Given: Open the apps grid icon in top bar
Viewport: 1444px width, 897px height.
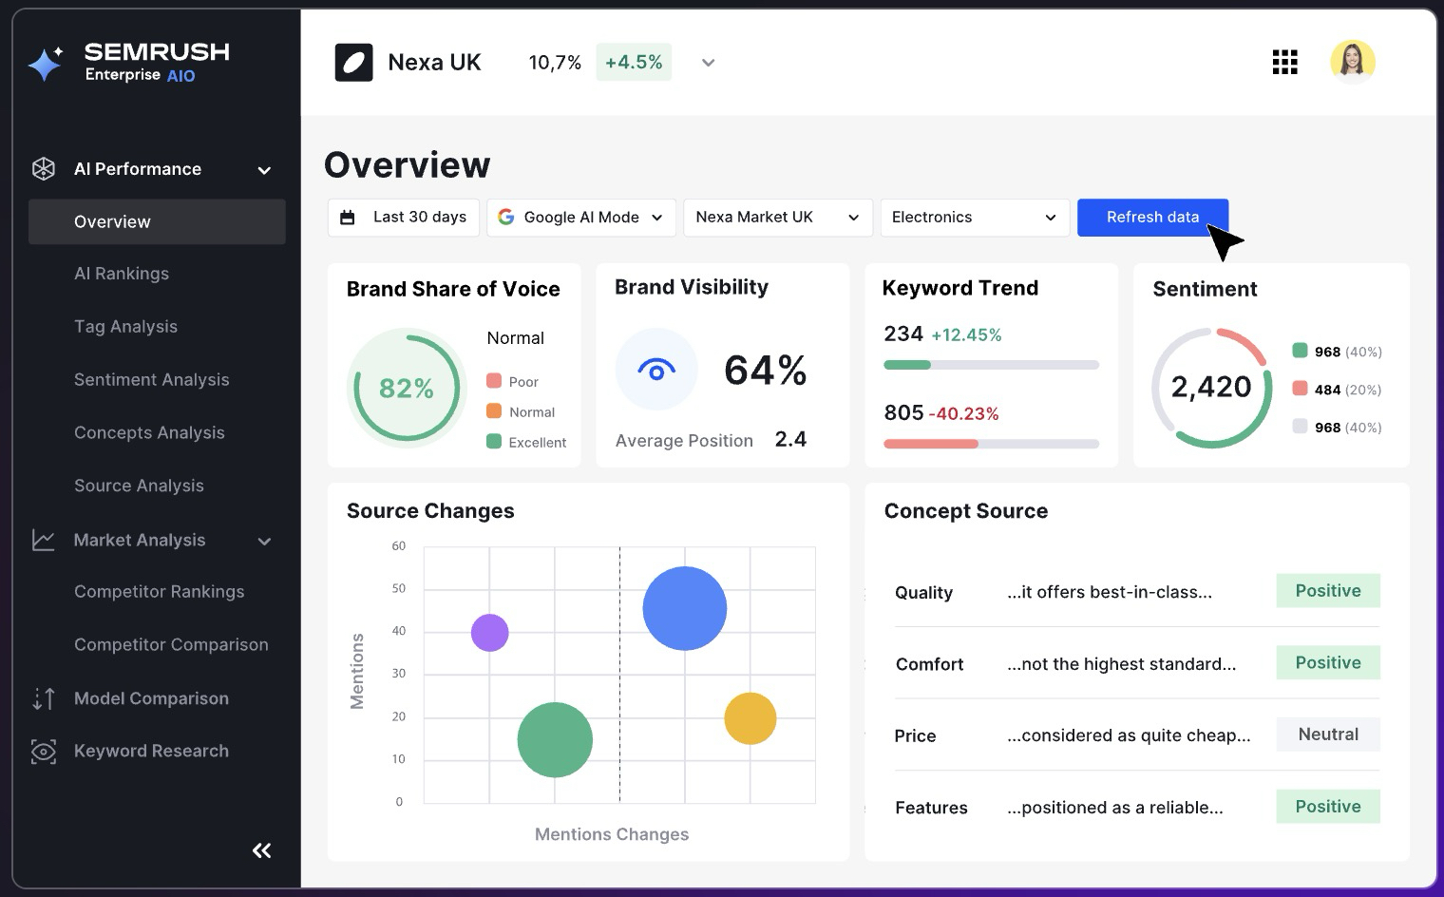Looking at the screenshot, I should [1284, 62].
